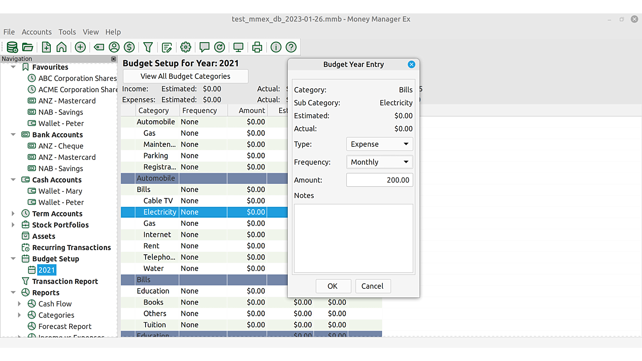Collapse the Reports tree node

(13, 293)
